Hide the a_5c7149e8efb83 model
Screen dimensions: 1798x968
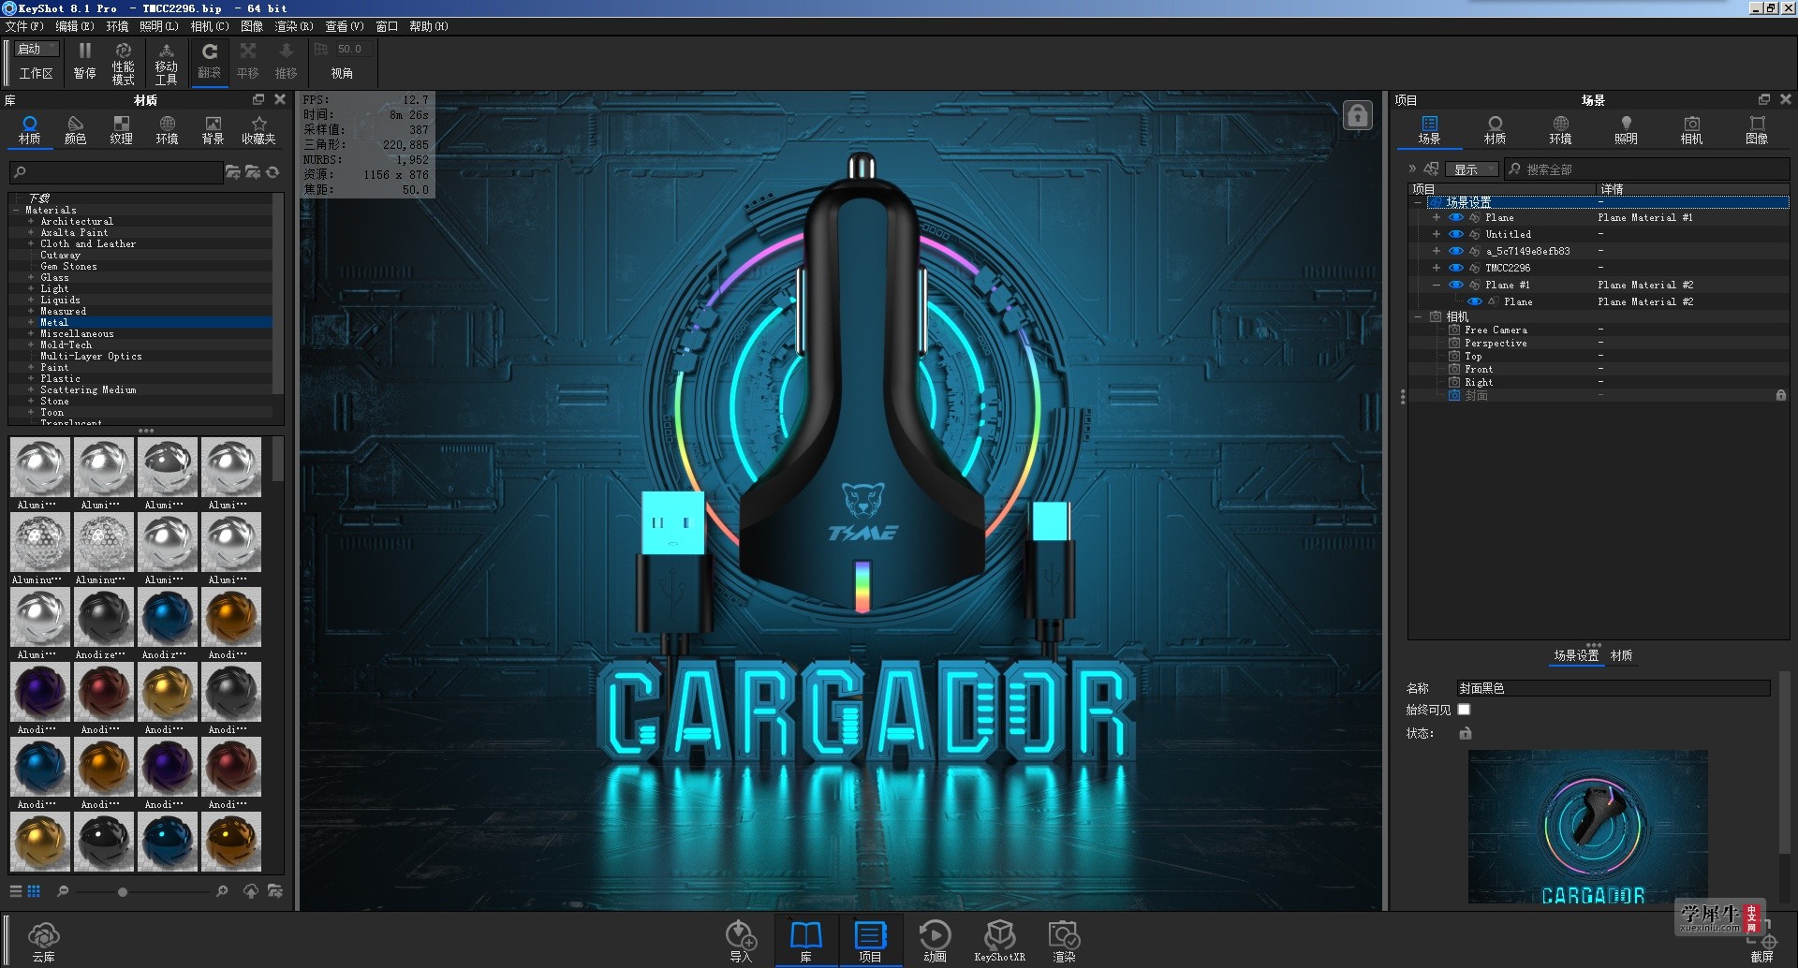click(x=1456, y=251)
